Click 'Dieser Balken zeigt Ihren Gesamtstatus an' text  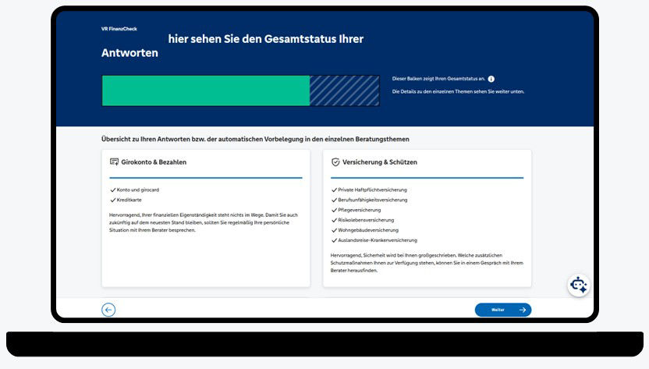pyautogui.click(x=438, y=79)
